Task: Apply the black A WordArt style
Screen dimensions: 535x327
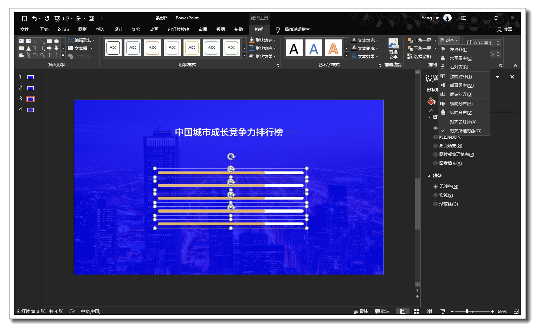Action: coord(294,48)
